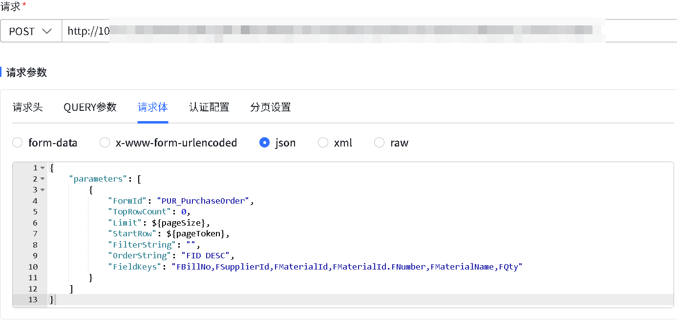Open the QUERY参数 tab
This screenshot has width=677, height=334.
[90, 107]
